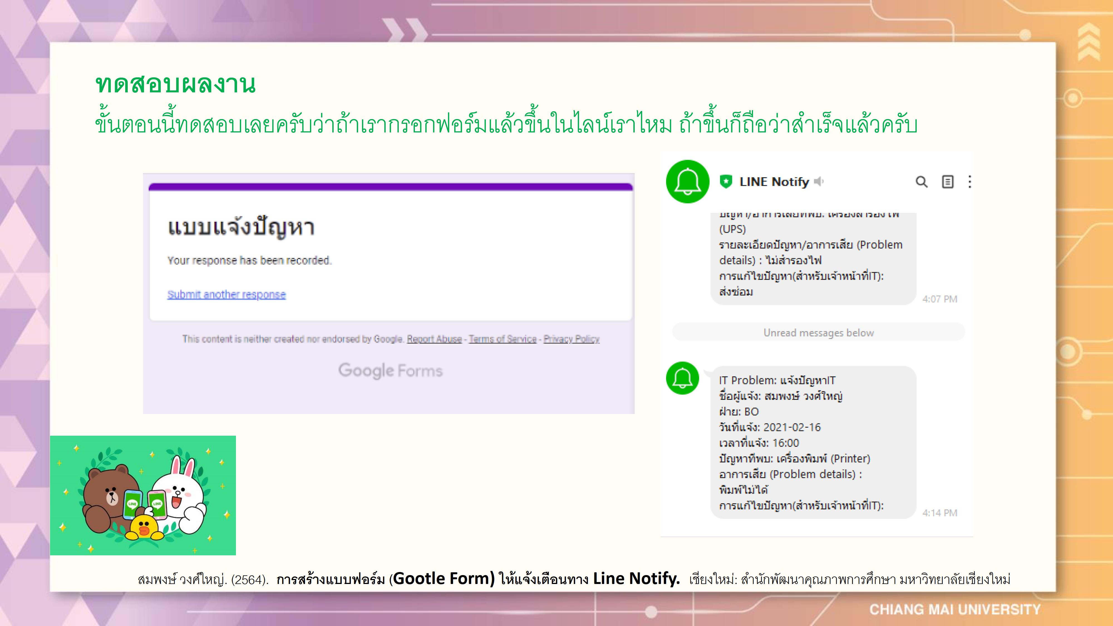The image size is (1113, 626).
Task: Click the LINE Notify chat title
Action: click(774, 182)
